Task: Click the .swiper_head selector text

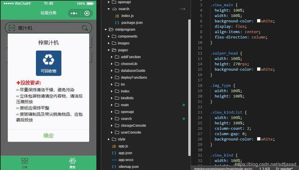Action: (x=224, y=53)
